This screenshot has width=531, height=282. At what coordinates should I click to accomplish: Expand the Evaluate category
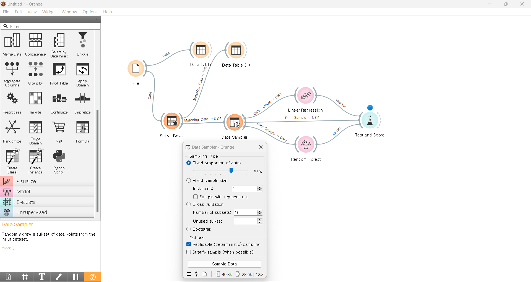click(47, 202)
